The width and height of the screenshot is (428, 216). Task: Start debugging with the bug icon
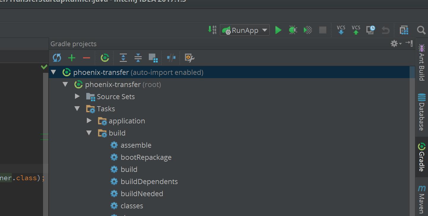pyautogui.click(x=293, y=30)
